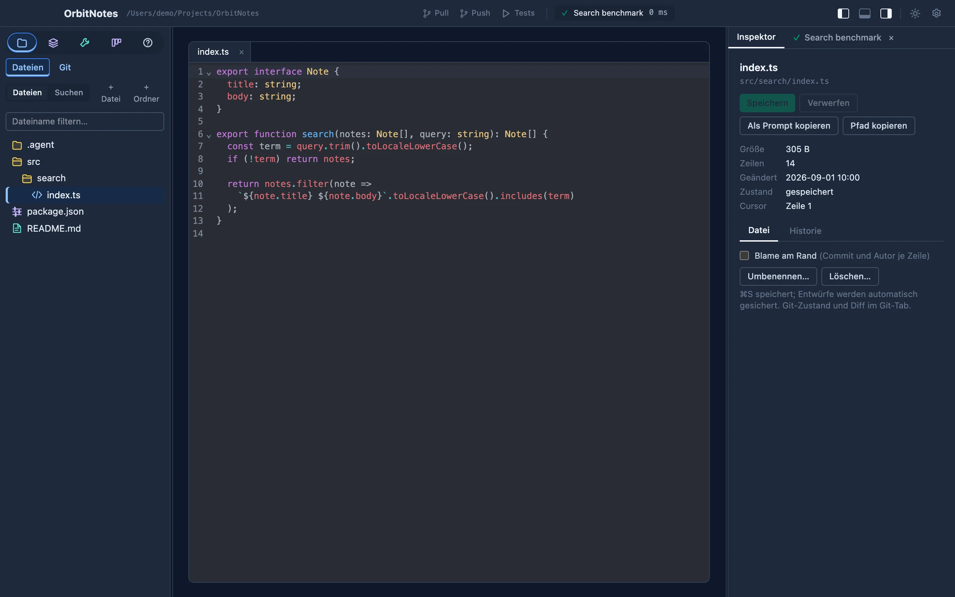Click the Zustand value gespeichert
Screen dimensions: 955x597
click(809, 192)
